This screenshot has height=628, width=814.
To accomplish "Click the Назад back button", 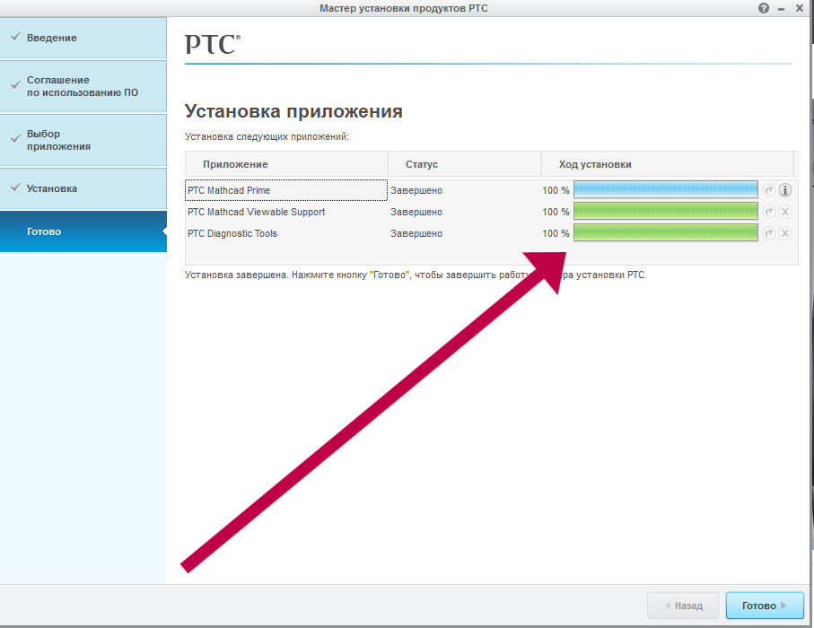I will point(682,606).
